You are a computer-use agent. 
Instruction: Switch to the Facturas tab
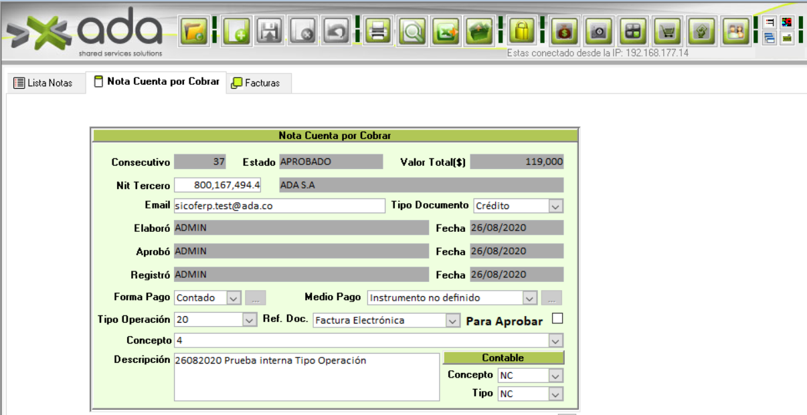click(256, 84)
